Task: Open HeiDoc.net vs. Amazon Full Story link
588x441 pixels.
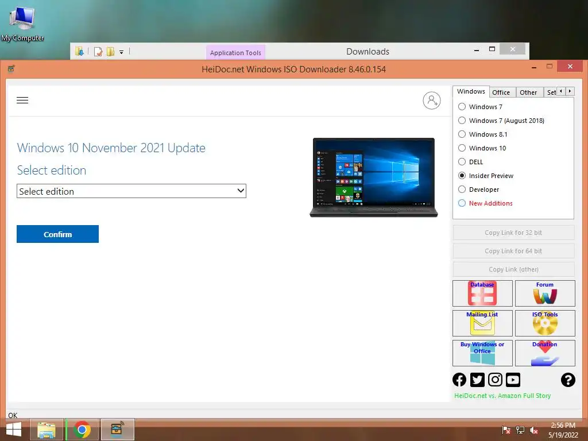Action: tap(502, 396)
